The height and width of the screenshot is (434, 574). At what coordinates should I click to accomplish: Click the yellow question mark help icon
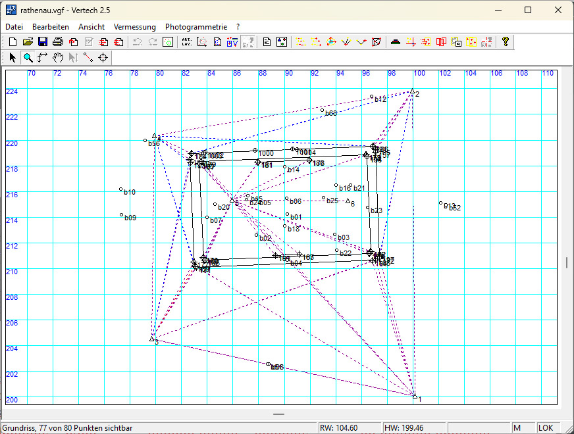pos(505,41)
